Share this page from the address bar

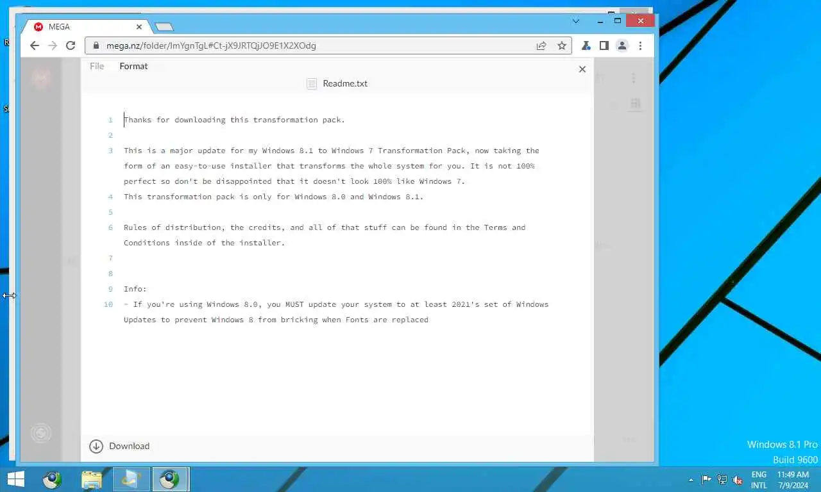(x=541, y=45)
